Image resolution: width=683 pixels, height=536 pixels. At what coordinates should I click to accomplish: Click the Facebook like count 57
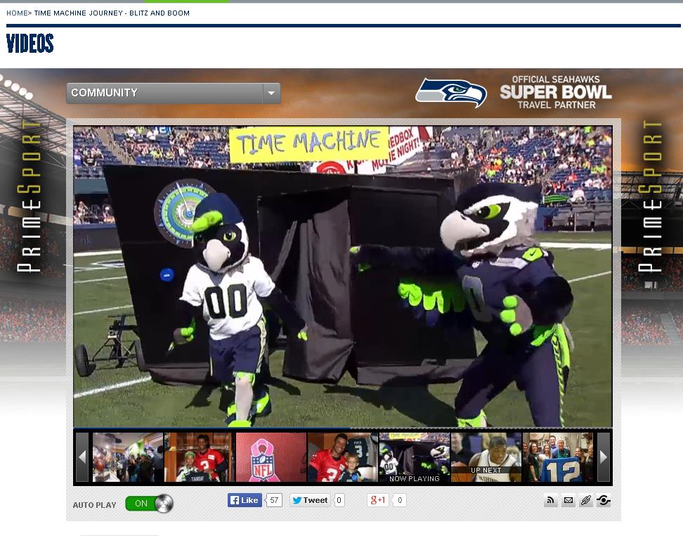pyautogui.click(x=274, y=500)
